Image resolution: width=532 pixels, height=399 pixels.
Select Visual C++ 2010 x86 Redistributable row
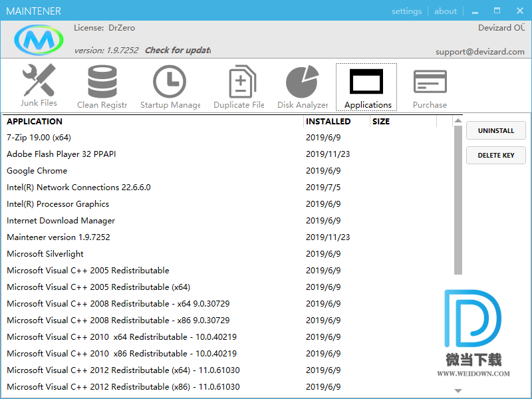(227, 354)
